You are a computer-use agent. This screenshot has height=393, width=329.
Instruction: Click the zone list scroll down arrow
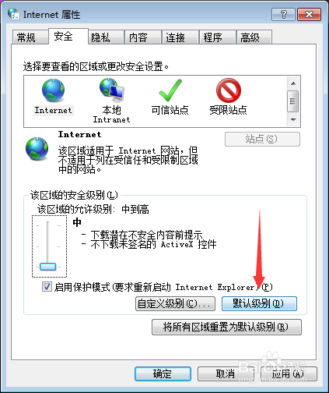pyautogui.click(x=293, y=120)
